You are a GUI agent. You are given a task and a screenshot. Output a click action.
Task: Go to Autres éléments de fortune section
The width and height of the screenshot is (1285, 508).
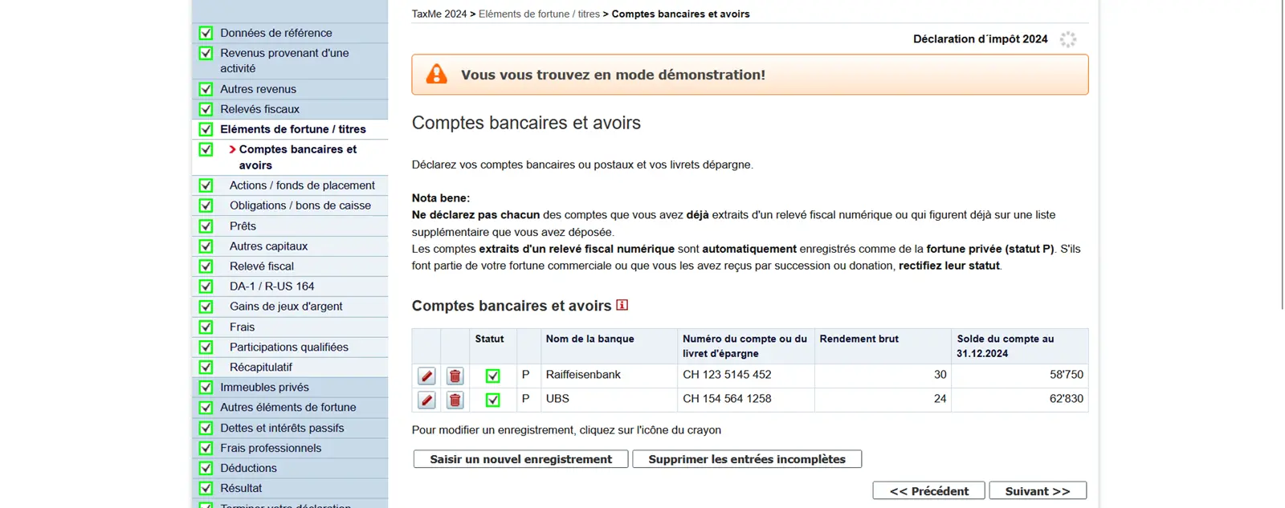click(x=288, y=407)
